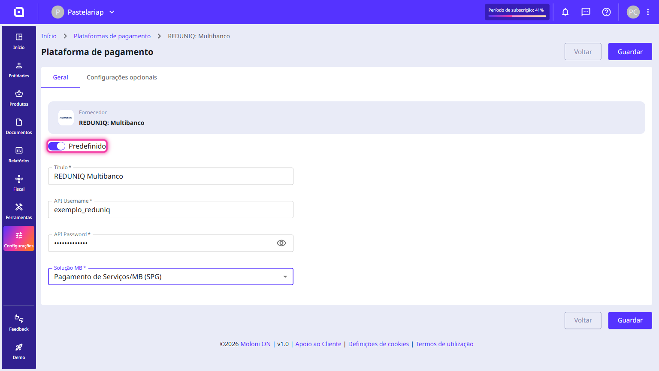Go to Início in the sidebar
Screen dimensions: 659x371
click(x=19, y=41)
